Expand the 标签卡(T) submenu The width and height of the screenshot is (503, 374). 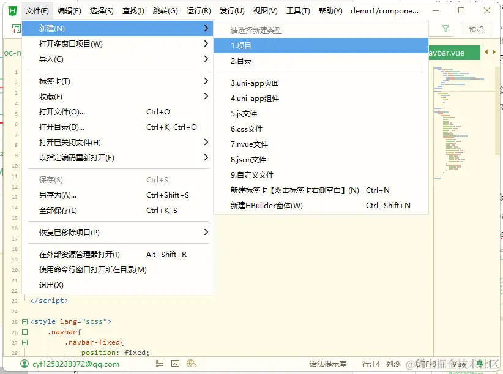click(117, 81)
